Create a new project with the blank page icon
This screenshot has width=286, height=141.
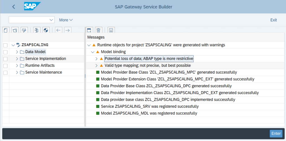[6, 30]
